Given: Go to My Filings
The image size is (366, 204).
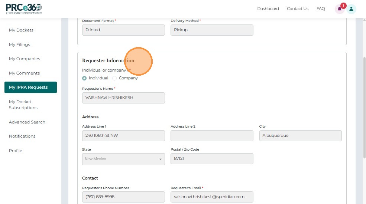Looking at the screenshot, I should 19,45.
